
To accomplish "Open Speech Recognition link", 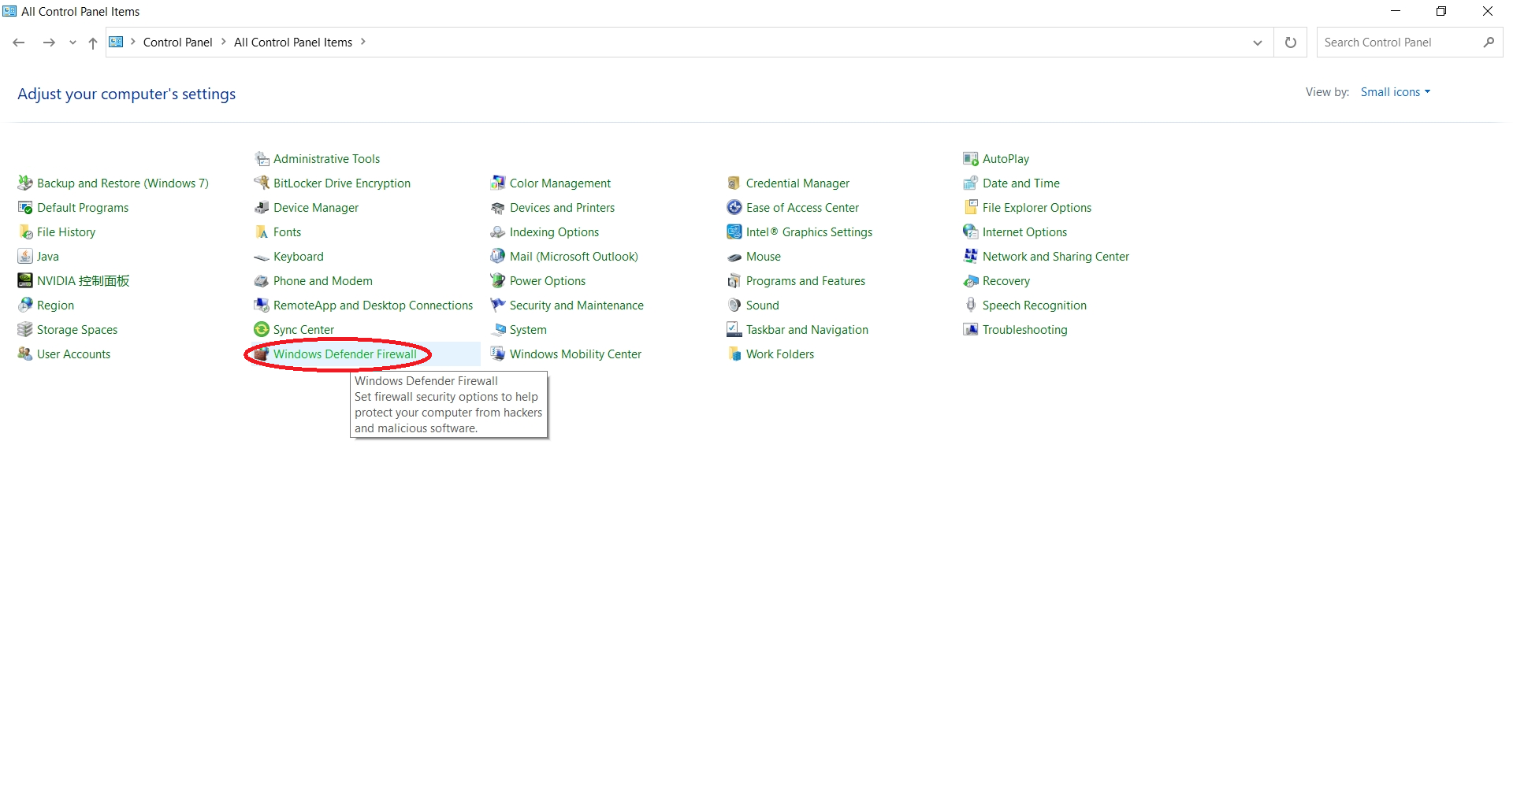I will (1035, 306).
